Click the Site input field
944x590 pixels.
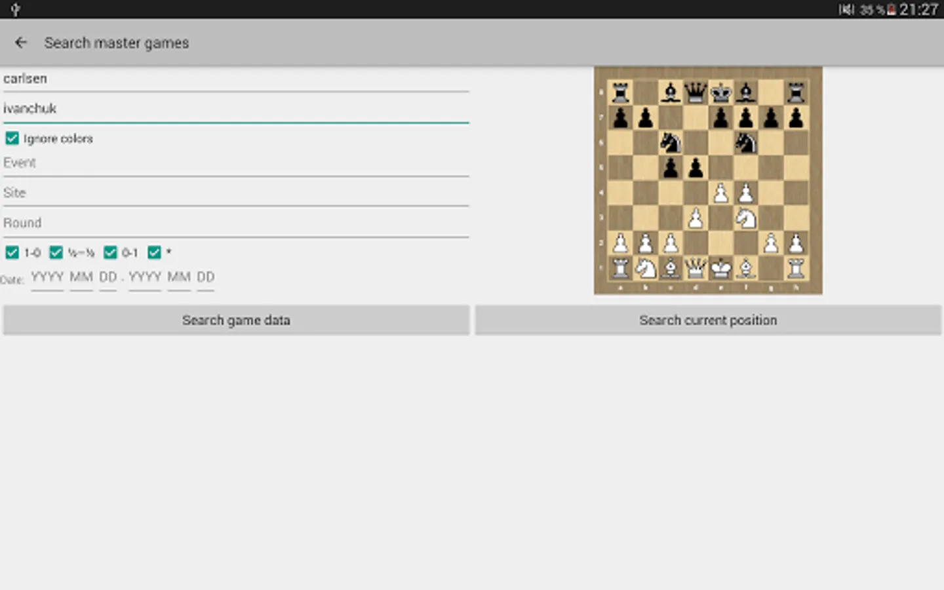pos(236,193)
